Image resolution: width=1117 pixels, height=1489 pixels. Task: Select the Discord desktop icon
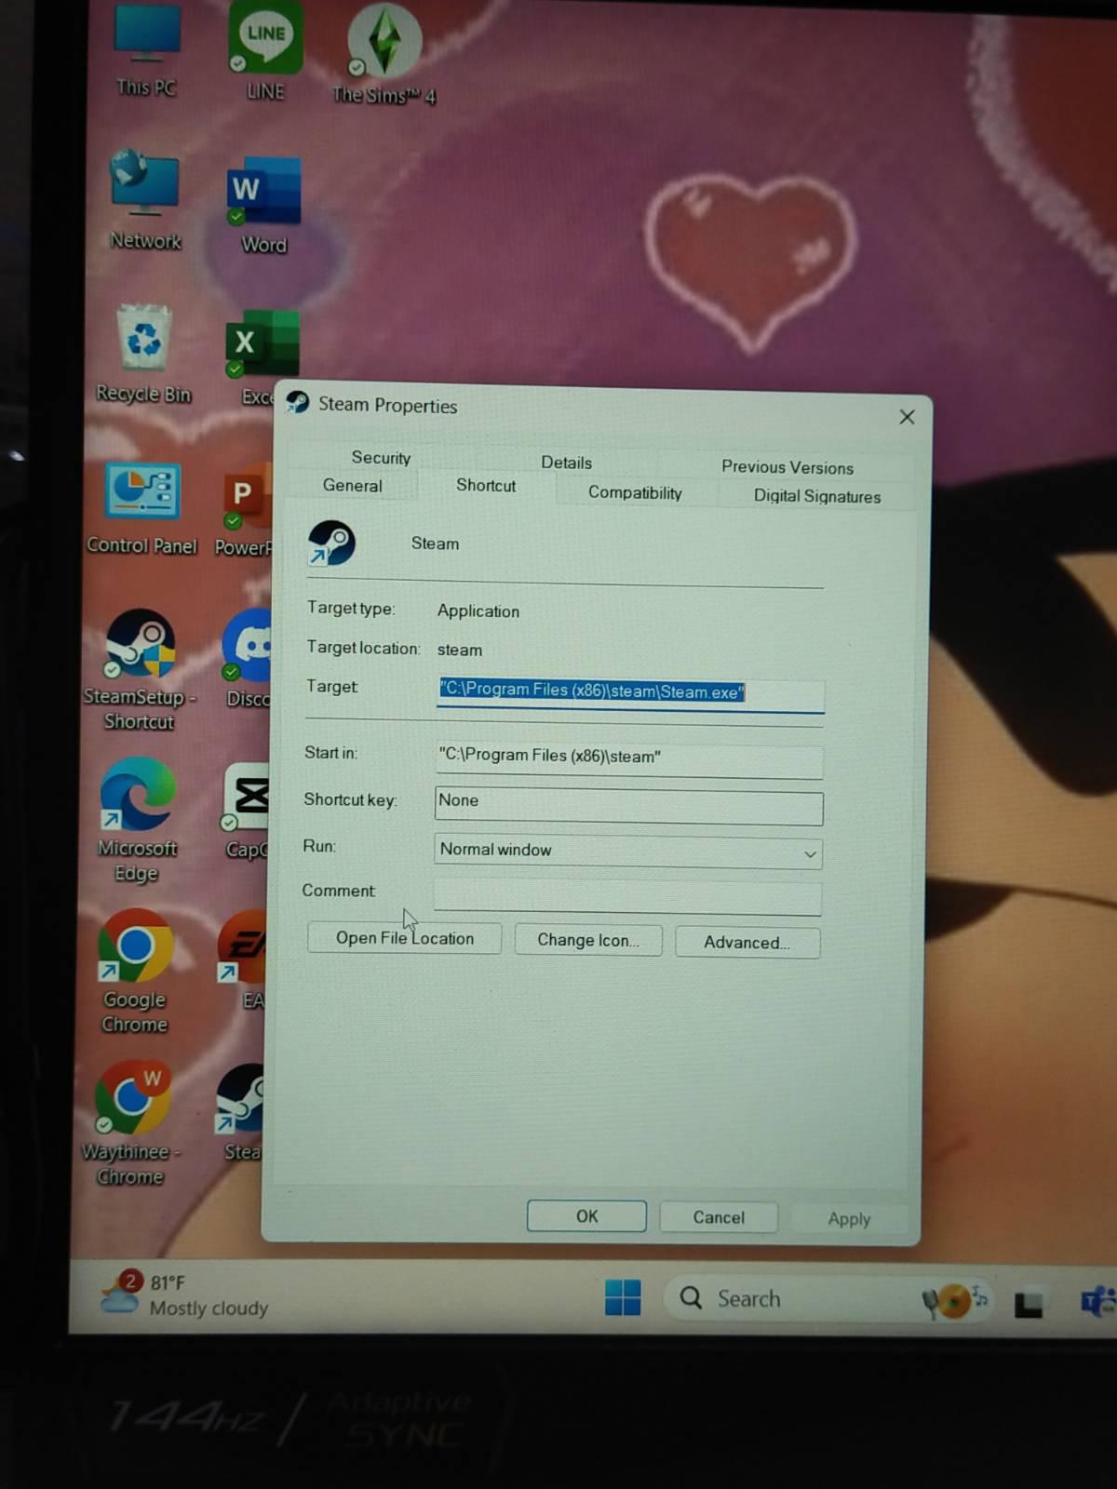click(x=248, y=659)
